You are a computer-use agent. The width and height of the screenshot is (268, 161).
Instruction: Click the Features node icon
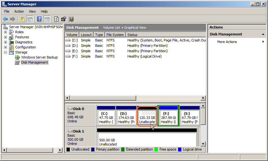pos(11,37)
